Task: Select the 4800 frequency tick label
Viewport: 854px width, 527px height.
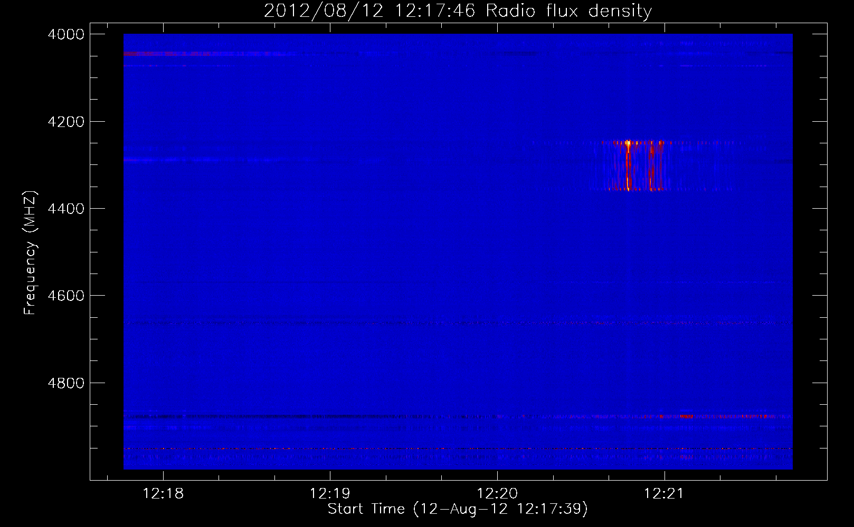Action: (x=66, y=383)
